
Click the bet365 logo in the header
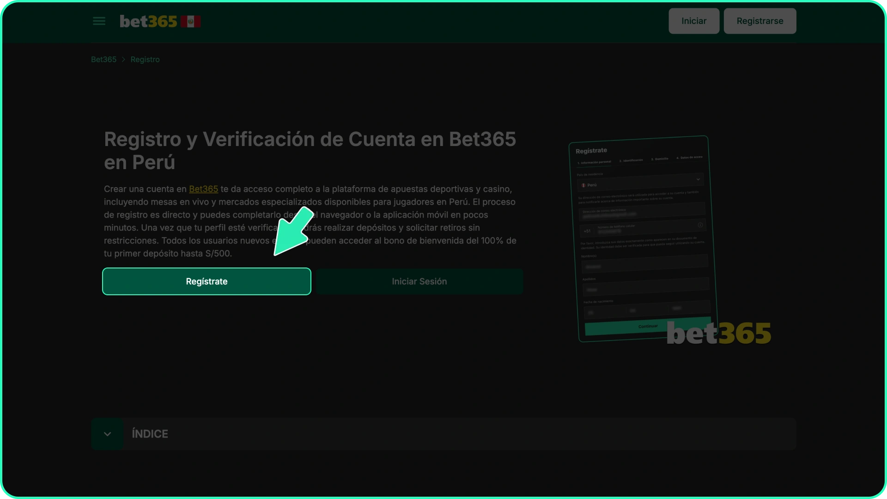pos(148,21)
